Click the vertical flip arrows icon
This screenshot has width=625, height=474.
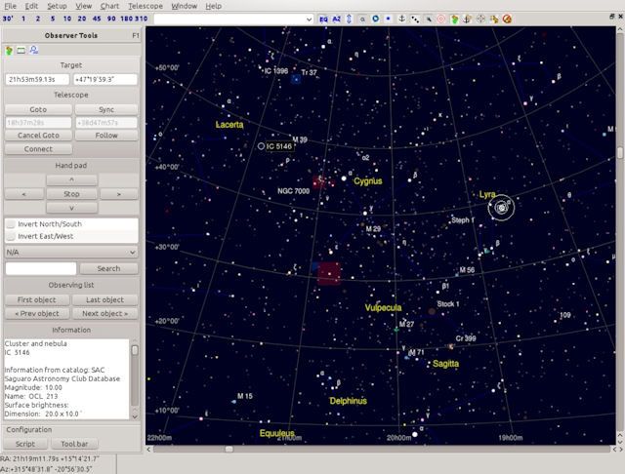coord(350,19)
